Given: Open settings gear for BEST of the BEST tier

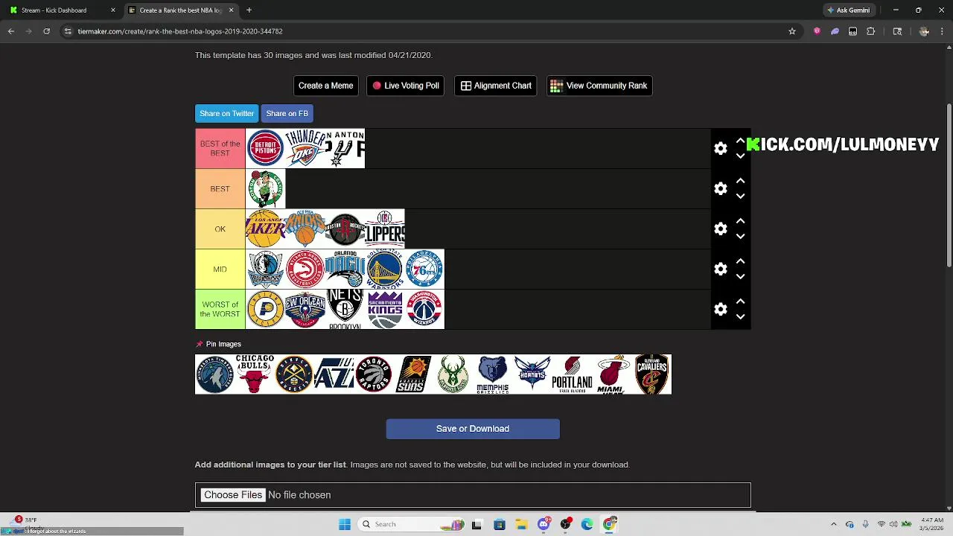Looking at the screenshot, I should pos(720,148).
